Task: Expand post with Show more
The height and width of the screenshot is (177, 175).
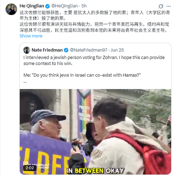Action: pos(31,36)
